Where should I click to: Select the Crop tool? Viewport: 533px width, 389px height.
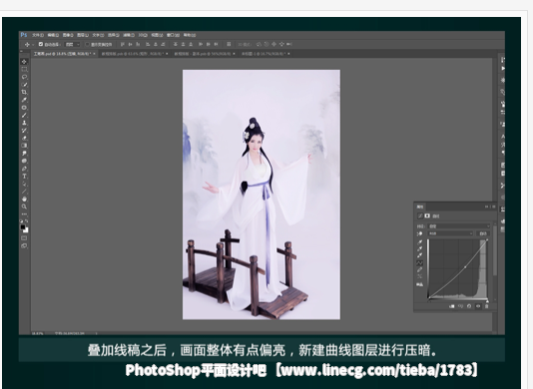24,92
